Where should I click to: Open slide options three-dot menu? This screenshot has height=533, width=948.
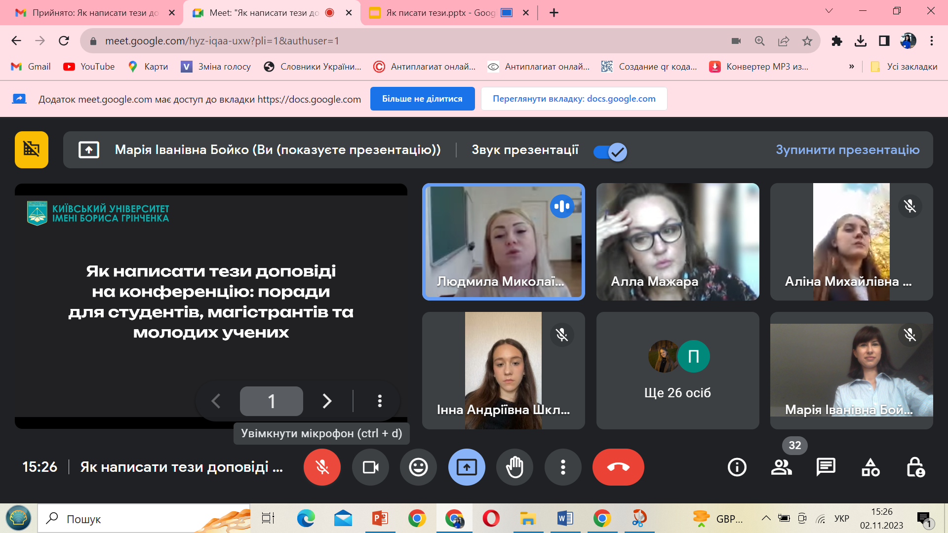pos(380,401)
